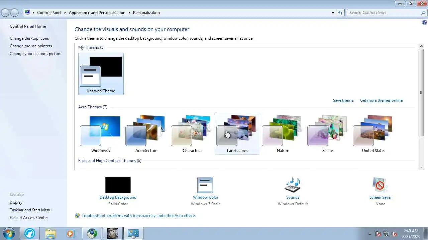Open the blue circular app taskbar icon
Image resolution: width=428 pixels, height=240 pixels.
click(30, 233)
